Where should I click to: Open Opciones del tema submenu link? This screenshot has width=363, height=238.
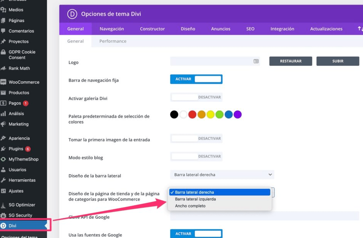[20, 236]
